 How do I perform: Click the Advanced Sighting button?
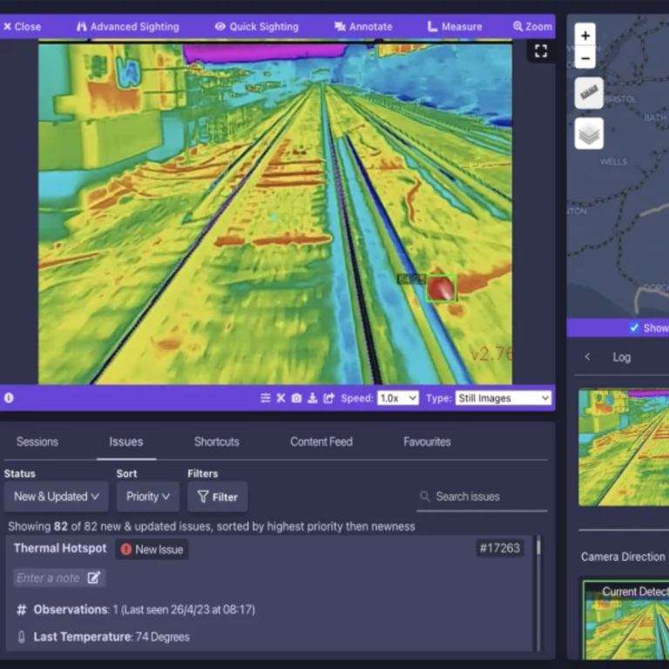(x=127, y=26)
